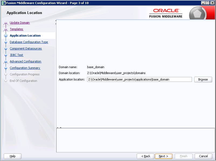Click the Domain name label
This screenshot has width=216, height=161.
(x=68, y=67)
